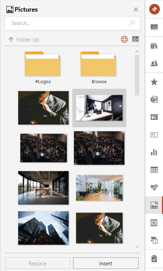Open the agenda list sidebar icon

154,240
